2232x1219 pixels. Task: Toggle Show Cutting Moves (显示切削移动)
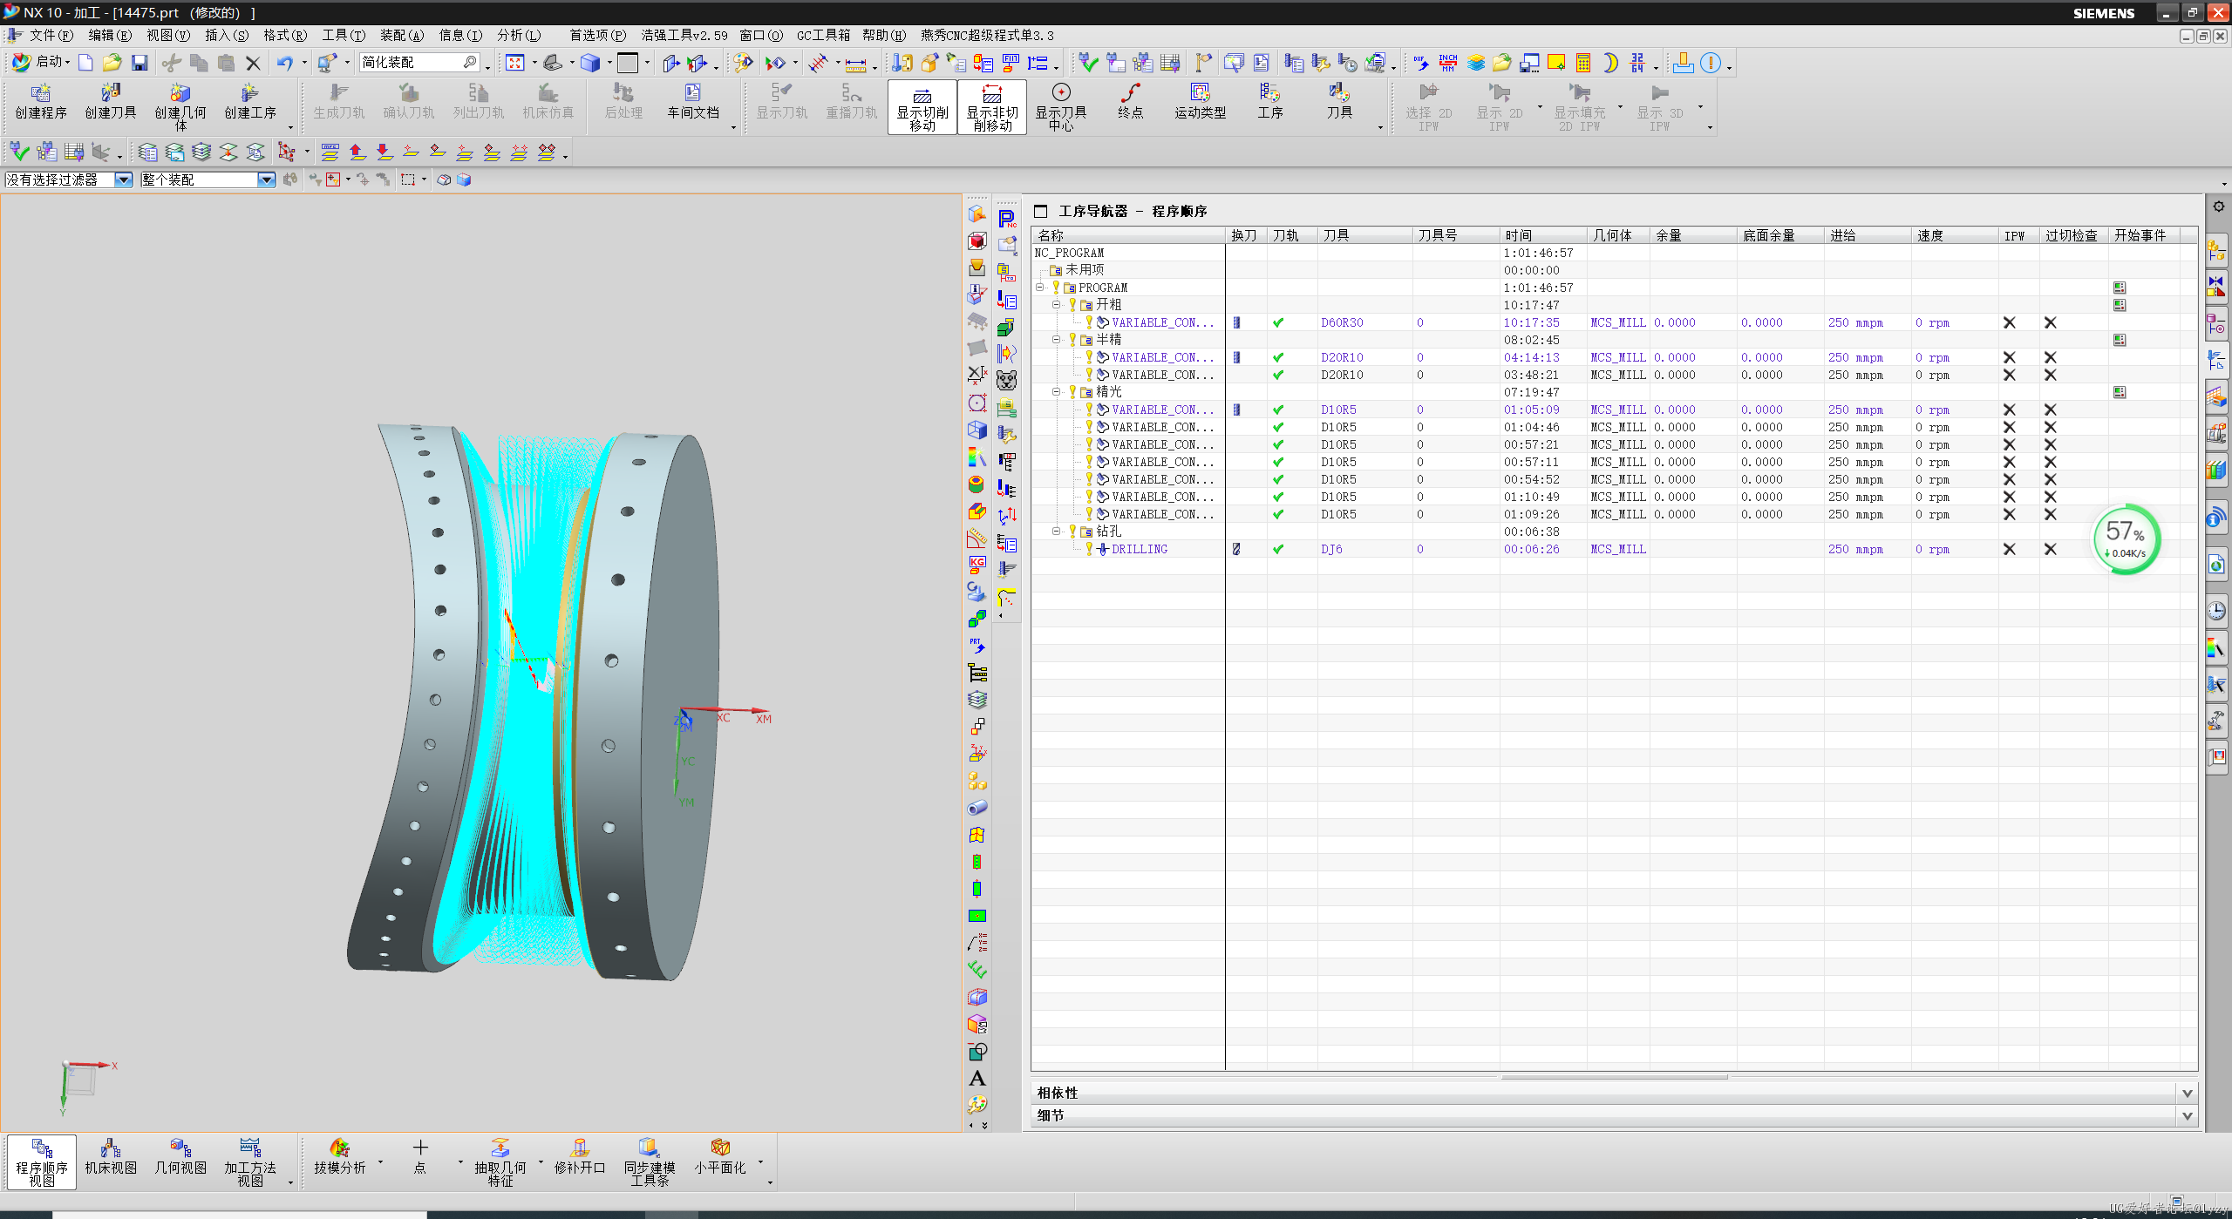click(922, 107)
